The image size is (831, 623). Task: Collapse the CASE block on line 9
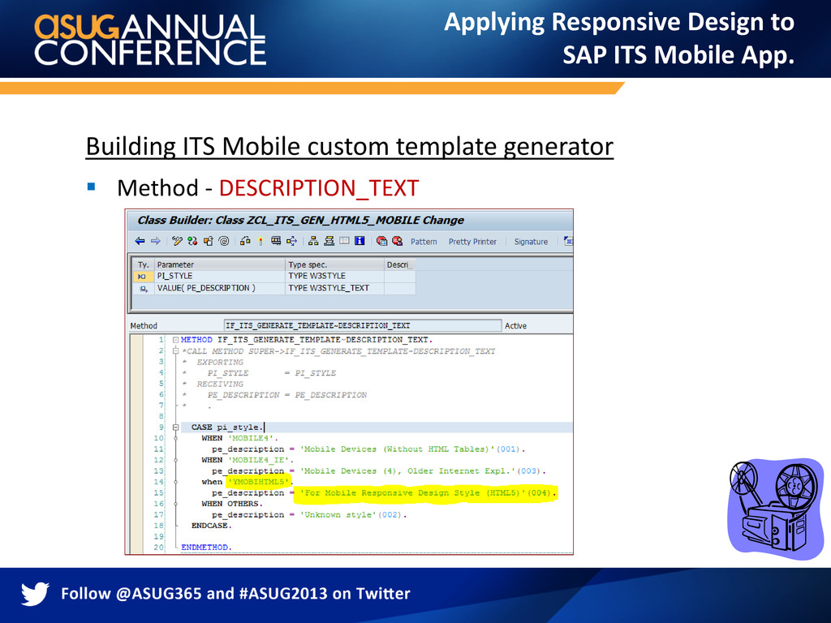tap(175, 427)
